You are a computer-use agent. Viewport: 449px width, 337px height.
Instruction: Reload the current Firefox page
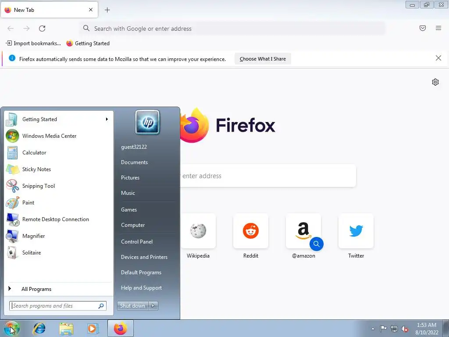(42, 29)
